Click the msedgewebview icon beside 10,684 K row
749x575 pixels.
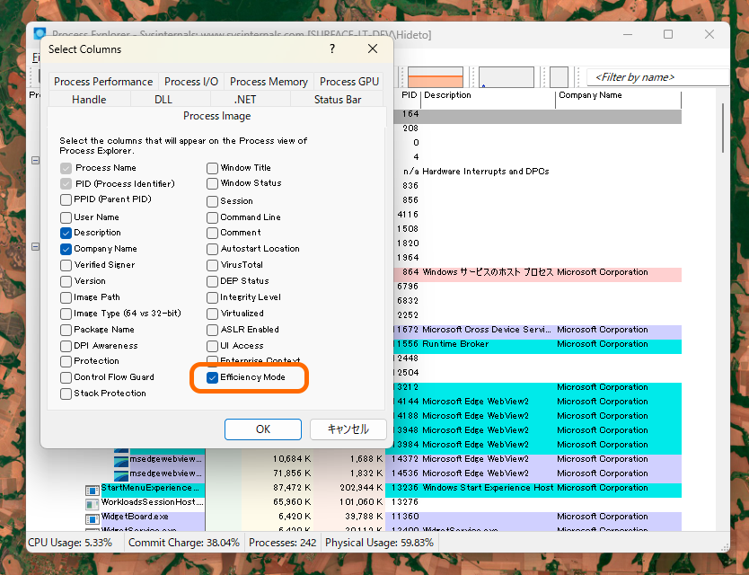pos(121,460)
